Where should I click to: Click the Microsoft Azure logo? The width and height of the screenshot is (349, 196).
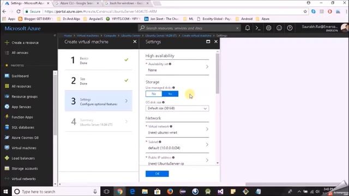coord(22,28)
